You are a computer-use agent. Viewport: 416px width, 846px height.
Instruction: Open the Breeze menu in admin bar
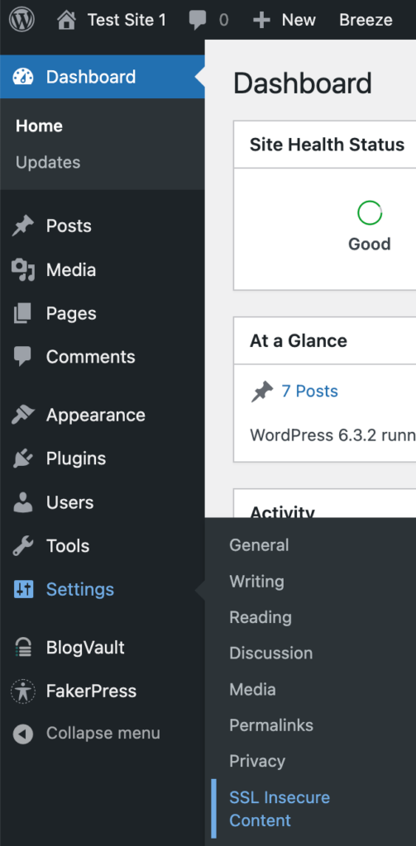click(366, 20)
